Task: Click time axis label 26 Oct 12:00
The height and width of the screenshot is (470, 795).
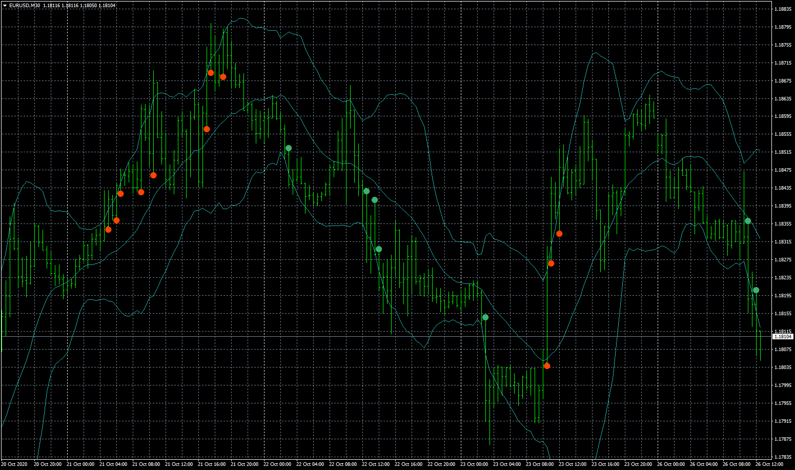Action: (x=769, y=464)
